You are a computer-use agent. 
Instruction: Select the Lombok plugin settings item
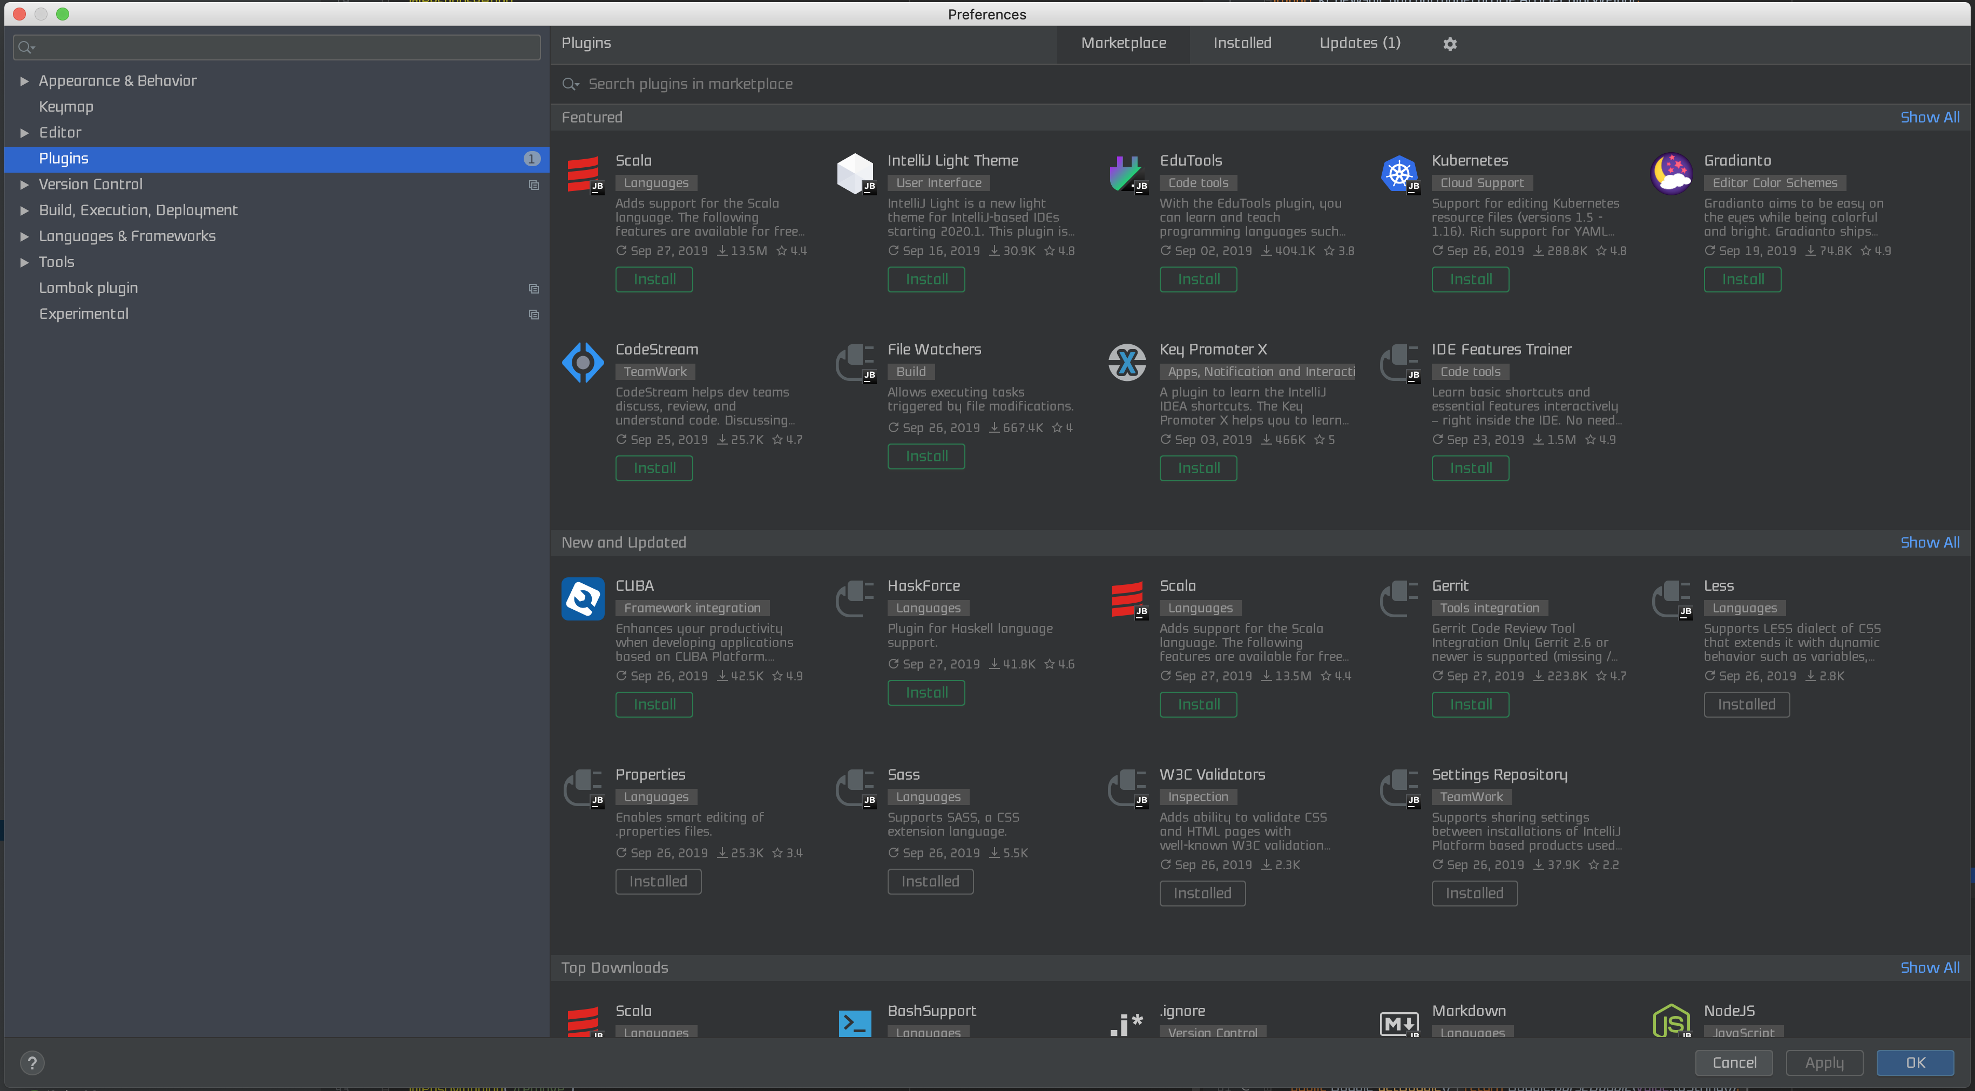click(88, 288)
